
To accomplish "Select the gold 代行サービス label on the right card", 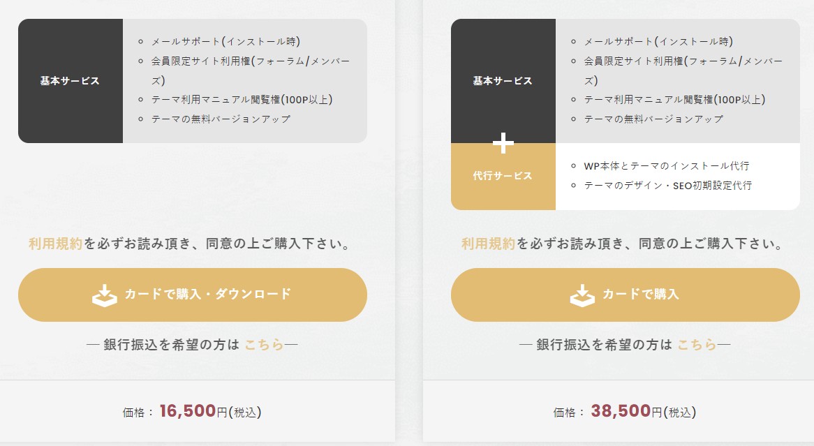I will point(503,175).
